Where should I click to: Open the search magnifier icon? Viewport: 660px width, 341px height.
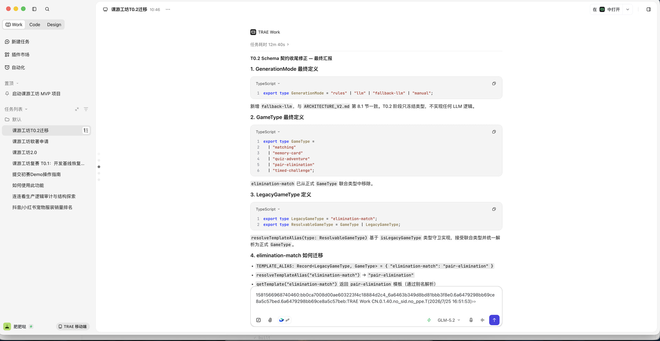click(47, 9)
